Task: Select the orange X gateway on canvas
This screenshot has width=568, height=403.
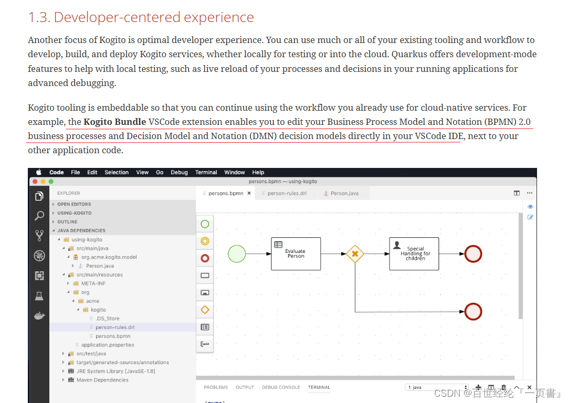Action: [355, 254]
